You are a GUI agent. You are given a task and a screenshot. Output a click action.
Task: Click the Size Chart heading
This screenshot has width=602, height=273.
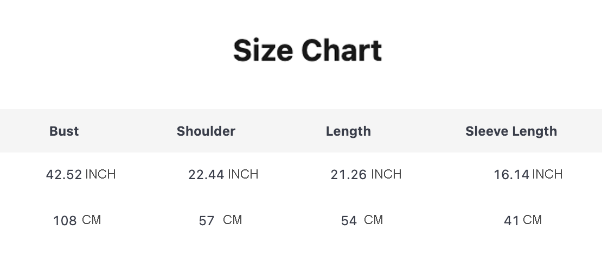click(308, 50)
